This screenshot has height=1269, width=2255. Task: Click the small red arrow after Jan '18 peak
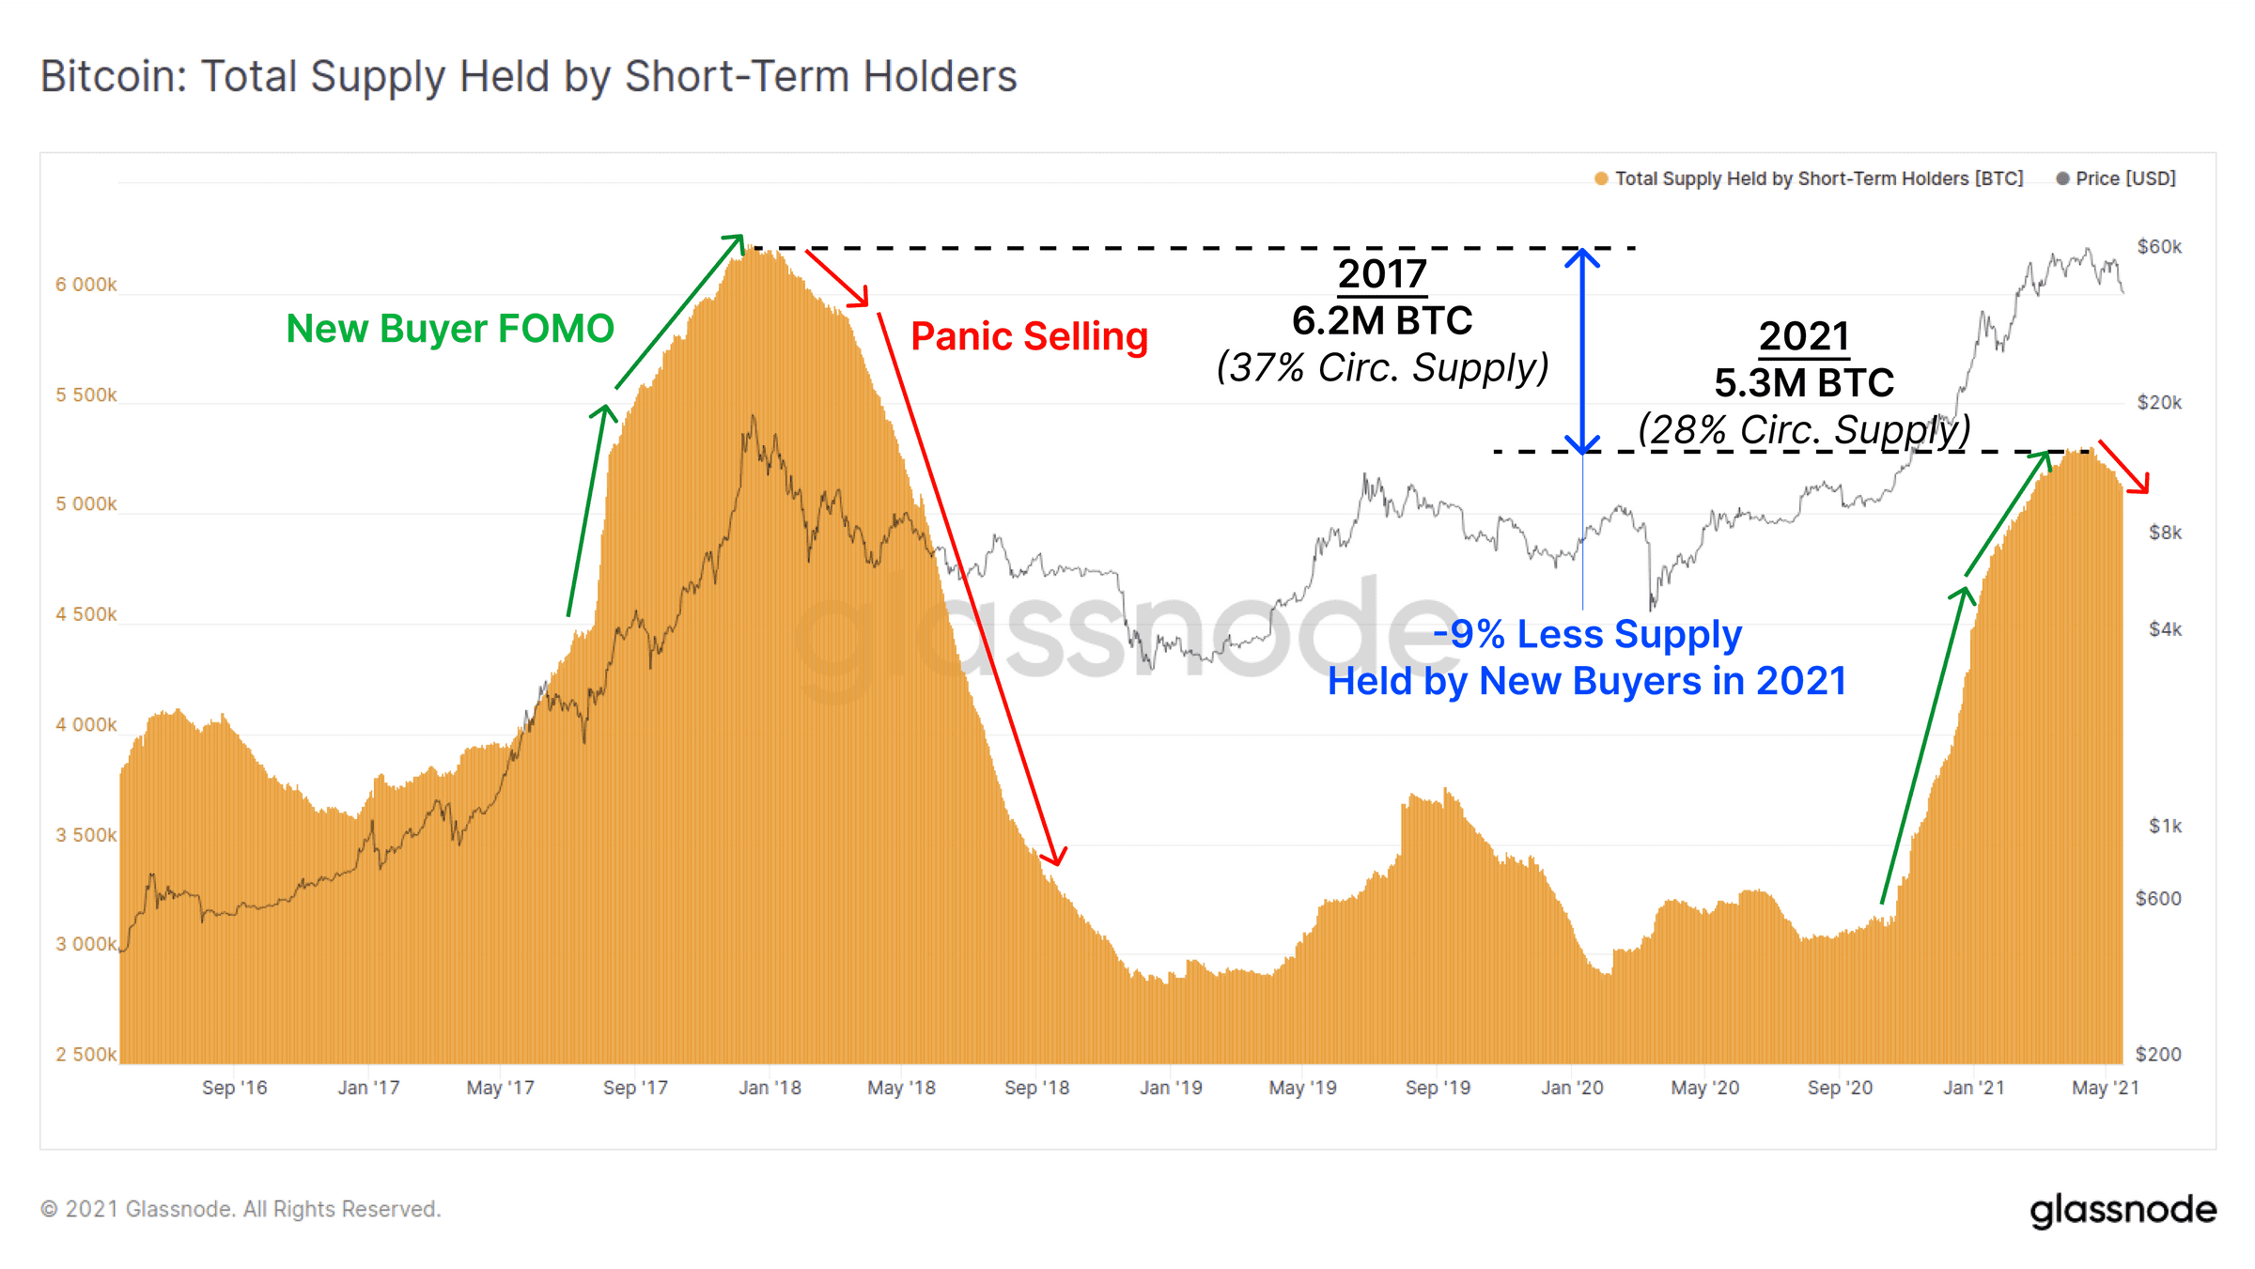click(837, 278)
